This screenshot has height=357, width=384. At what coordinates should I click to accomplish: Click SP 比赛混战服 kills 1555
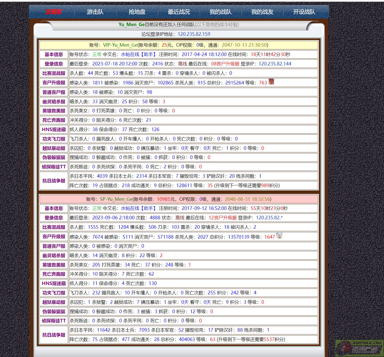coord(93,227)
